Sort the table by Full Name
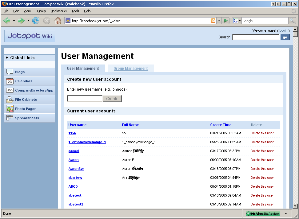Viewport: 299px width, 219px height. click(130, 125)
